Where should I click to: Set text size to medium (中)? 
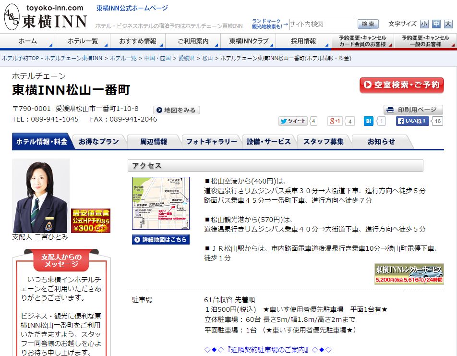(436, 24)
